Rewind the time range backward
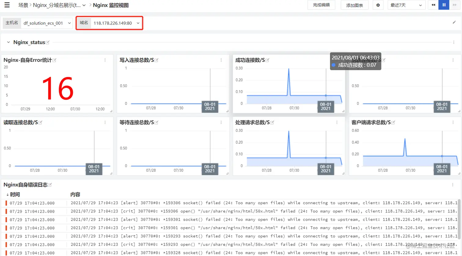The height and width of the screenshot is (256, 462). 433,5
